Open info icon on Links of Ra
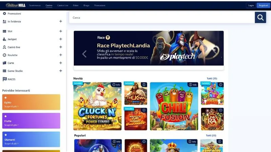Screen dimensions: 271x152 pyautogui.click(x=221, y=110)
